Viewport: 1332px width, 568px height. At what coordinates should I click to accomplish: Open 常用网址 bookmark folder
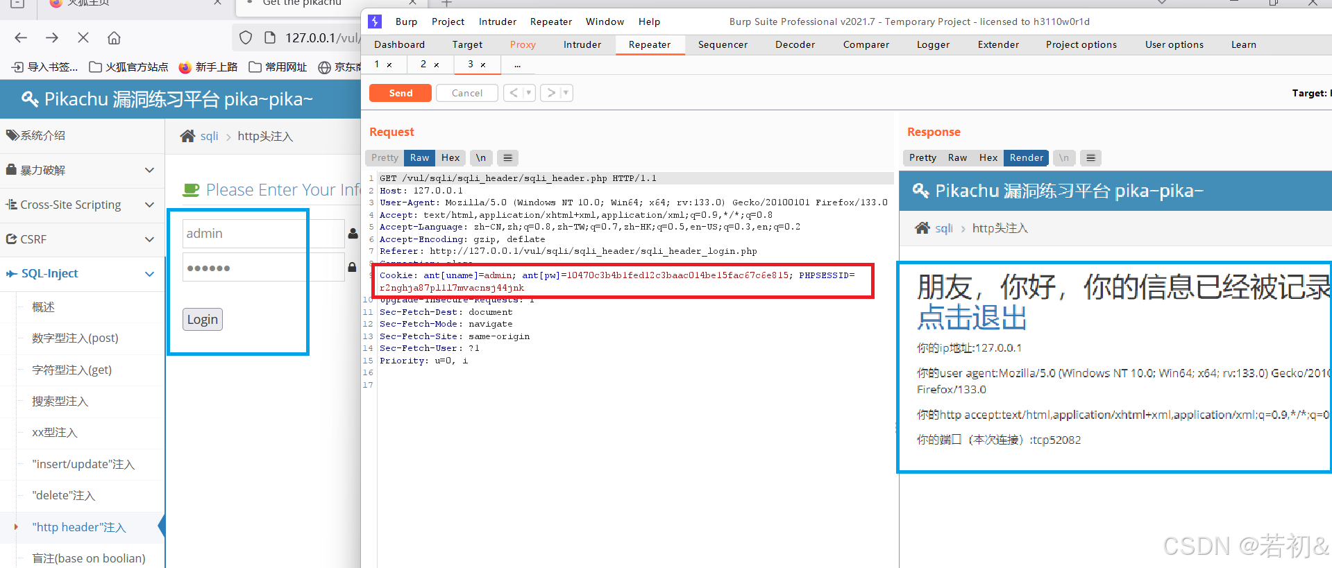[278, 67]
